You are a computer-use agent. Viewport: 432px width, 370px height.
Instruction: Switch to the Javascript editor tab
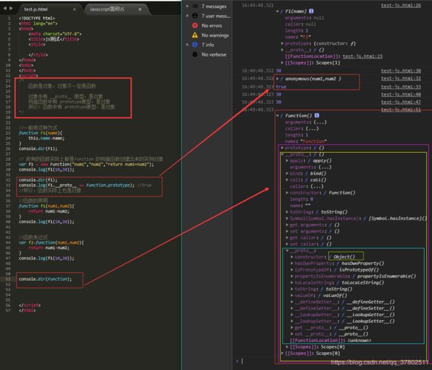pyautogui.click(x=107, y=9)
